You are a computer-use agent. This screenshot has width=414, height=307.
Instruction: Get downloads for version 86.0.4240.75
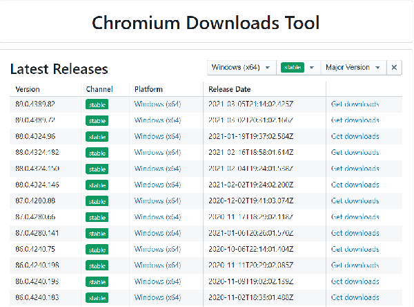355,250
